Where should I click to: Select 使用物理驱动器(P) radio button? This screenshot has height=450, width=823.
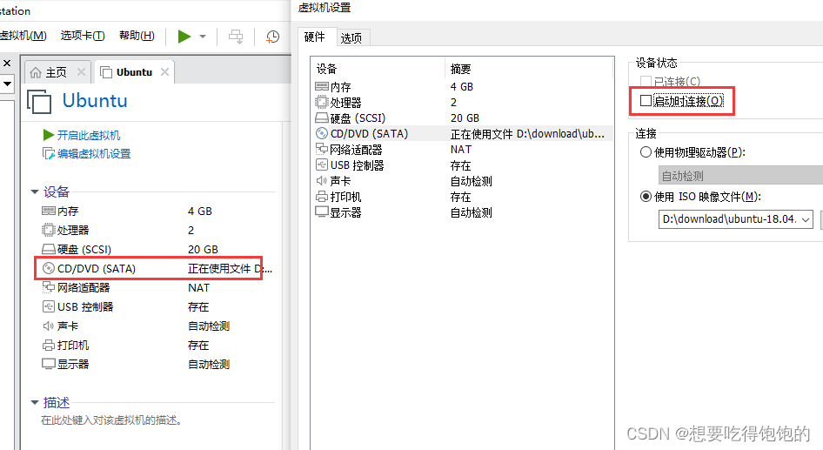(x=646, y=152)
